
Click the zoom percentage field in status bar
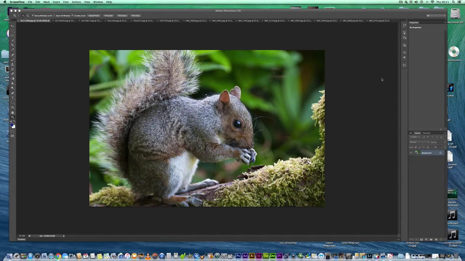point(22,236)
